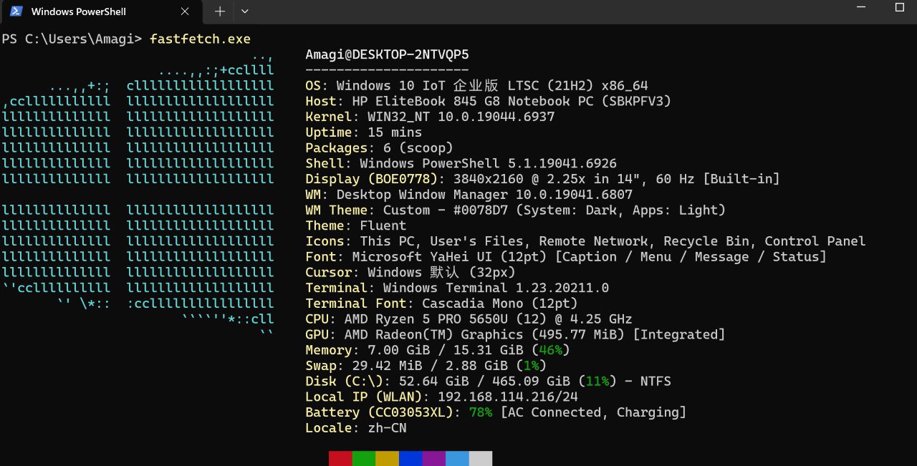Click the purple color block

click(433, 458)
